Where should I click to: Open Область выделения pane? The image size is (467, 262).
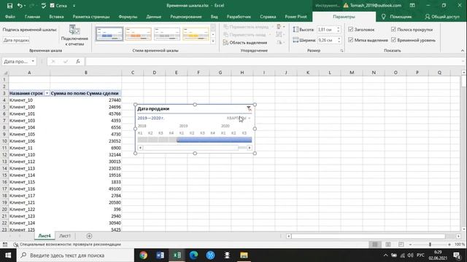(x=245, y=42)
